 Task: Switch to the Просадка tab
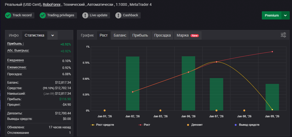click(162, 35)
